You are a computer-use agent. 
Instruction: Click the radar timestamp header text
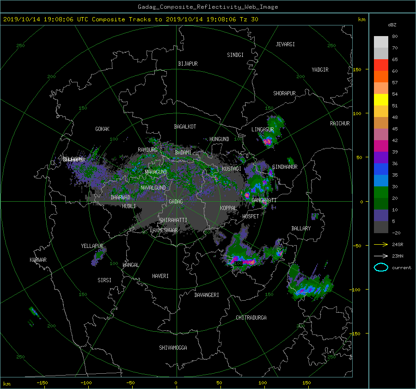click(x=130, y=19)
